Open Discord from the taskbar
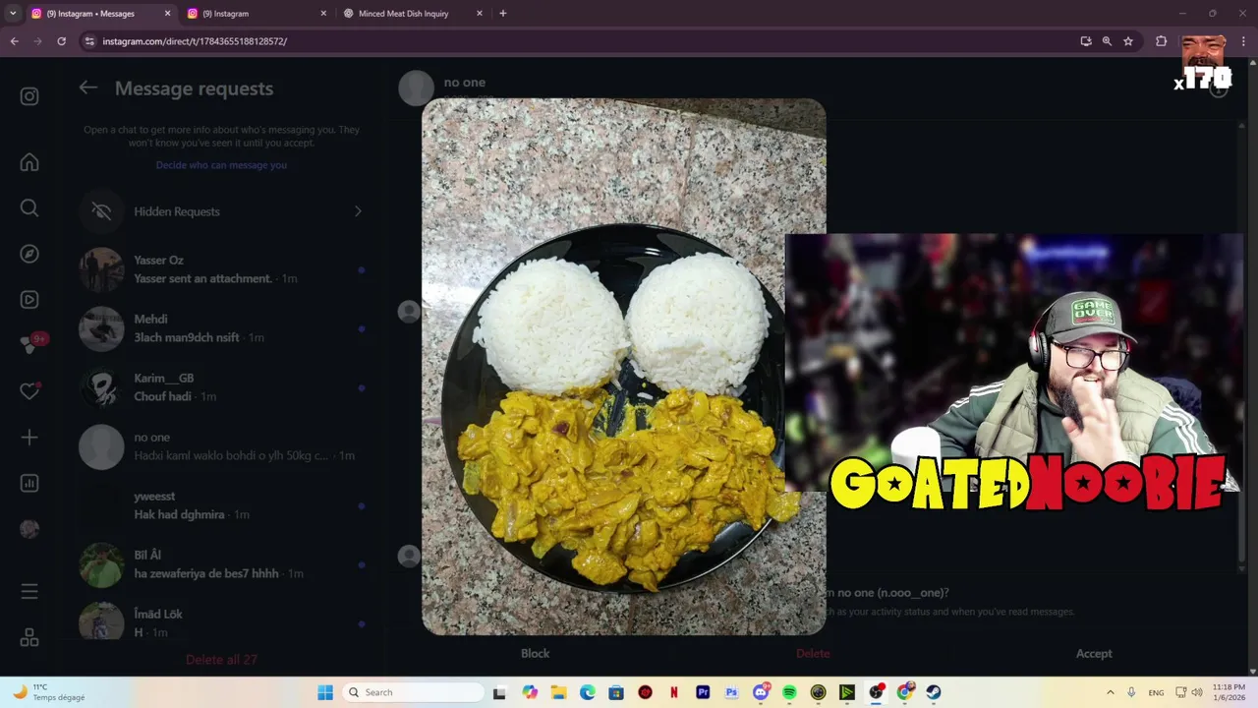1258x708 pixels. (761, 692)
